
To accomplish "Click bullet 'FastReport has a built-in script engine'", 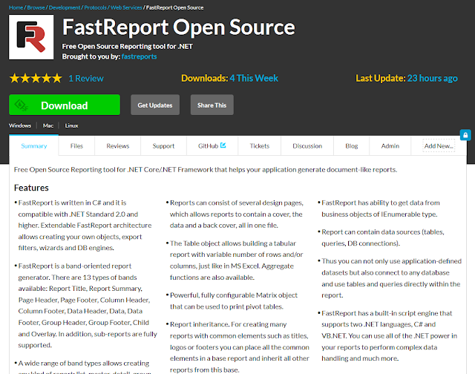I will tap(389, 336).
